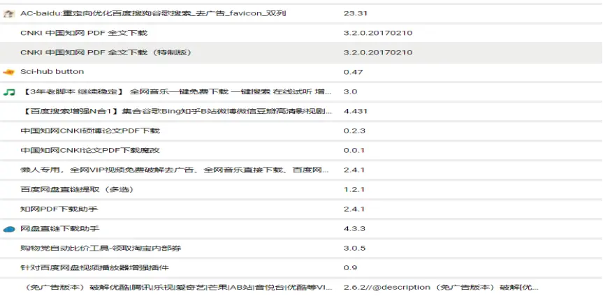Select 懒人专用，全网VIP视频免费破解去广告 row

point(301,170)
